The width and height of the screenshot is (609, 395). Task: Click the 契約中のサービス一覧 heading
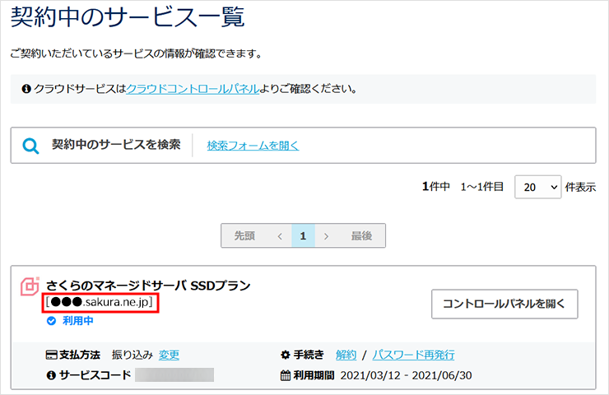[128, 17]
